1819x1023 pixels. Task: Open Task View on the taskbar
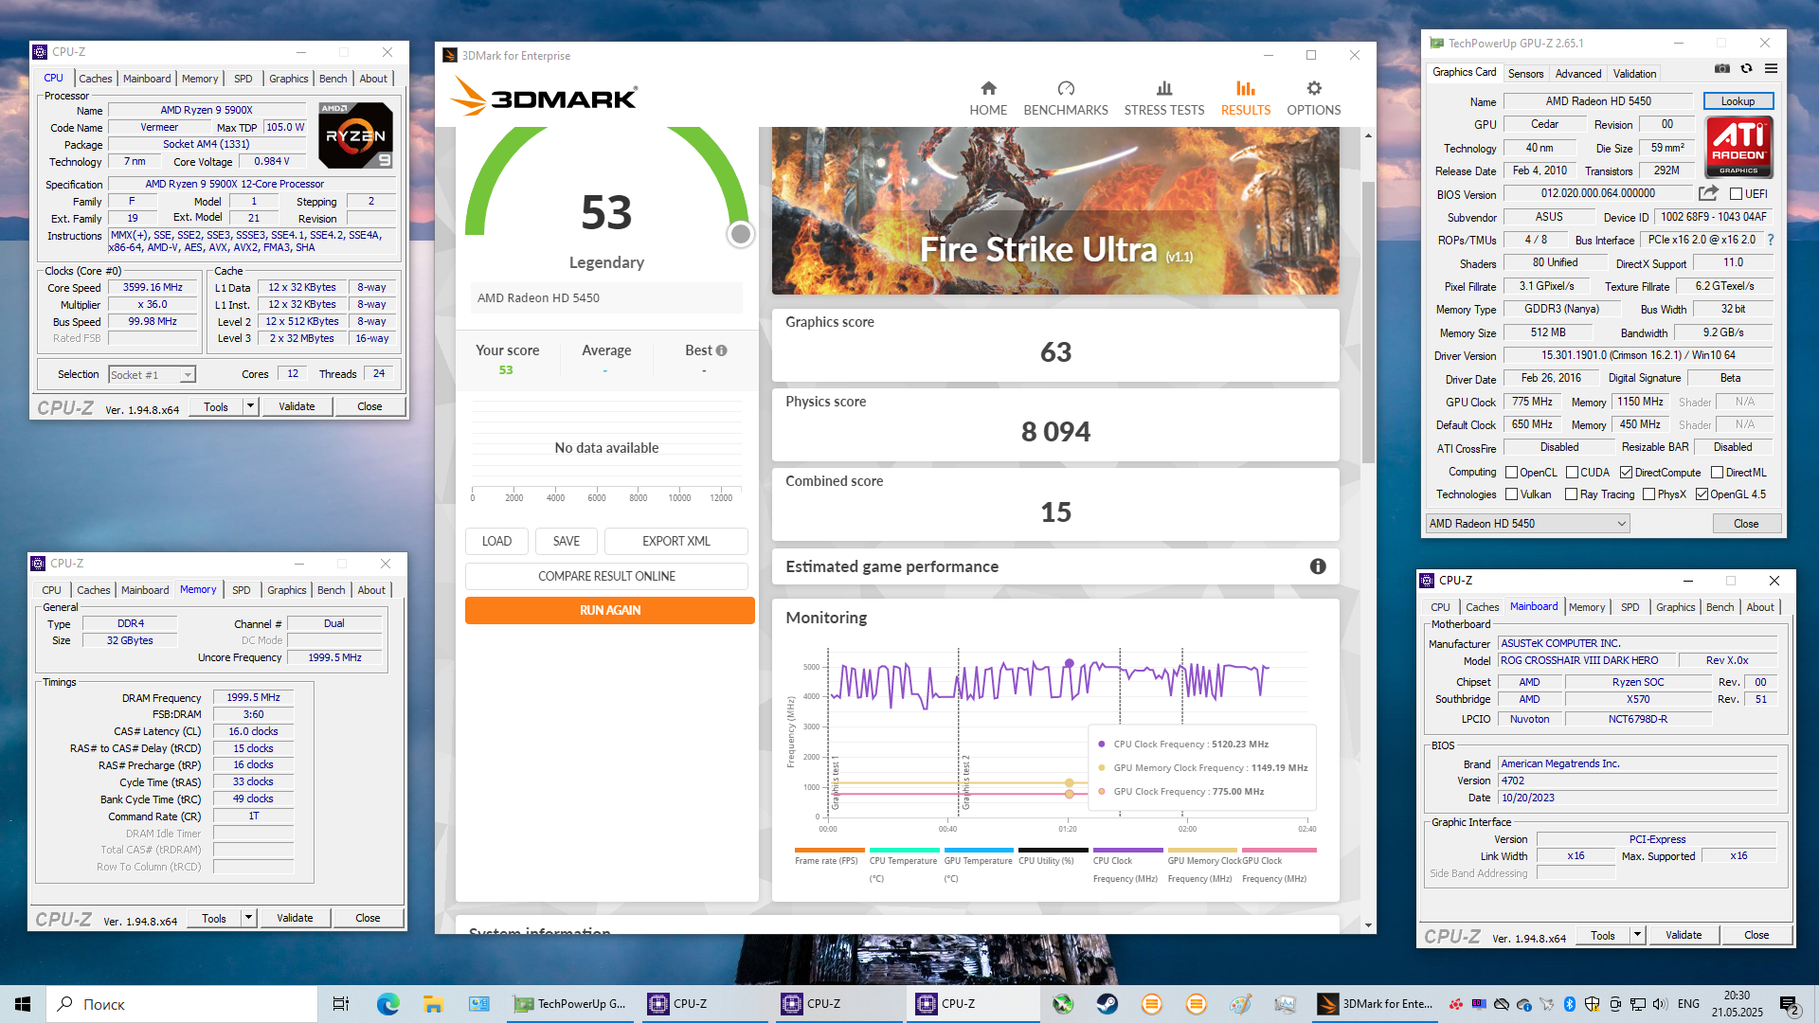(341, 1004)
